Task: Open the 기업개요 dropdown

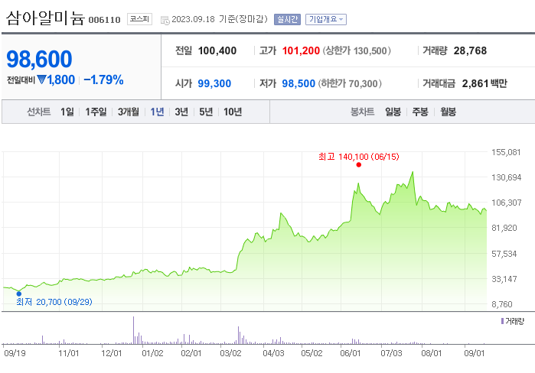Action: (x=326, y=19)
